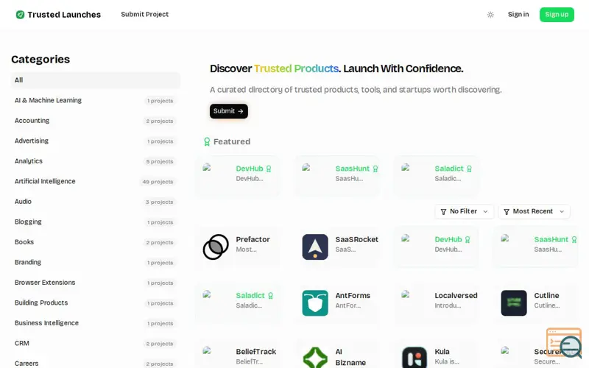Viewport: 589px width, 368px height.
Task: Click the Trusted Launches green shield logo
Action: pyautogui.click(x=21, y=15)
